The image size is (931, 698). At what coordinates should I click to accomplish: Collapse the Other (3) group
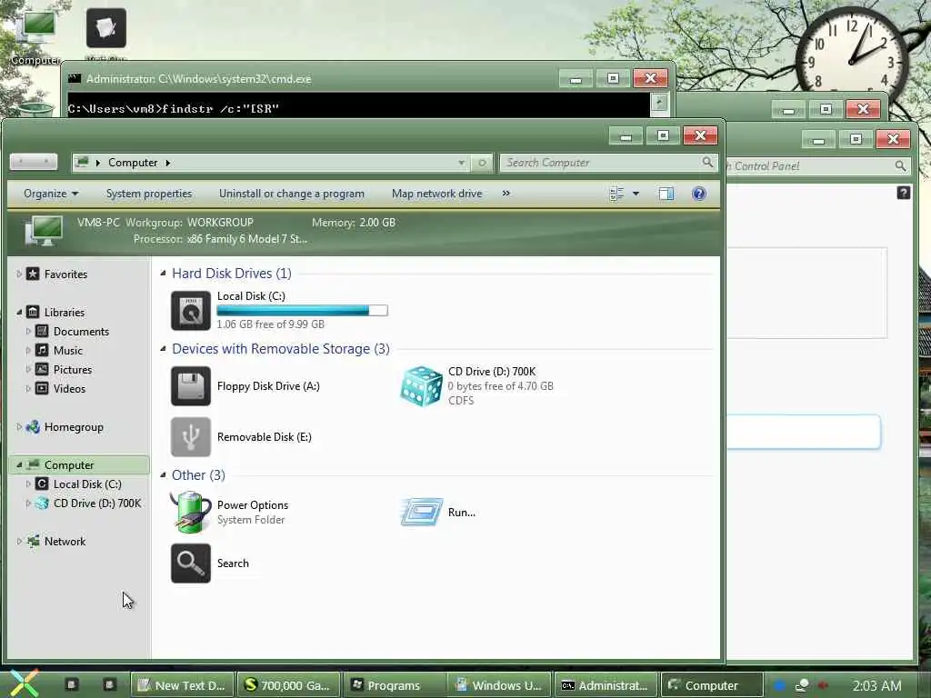(164, 474)
